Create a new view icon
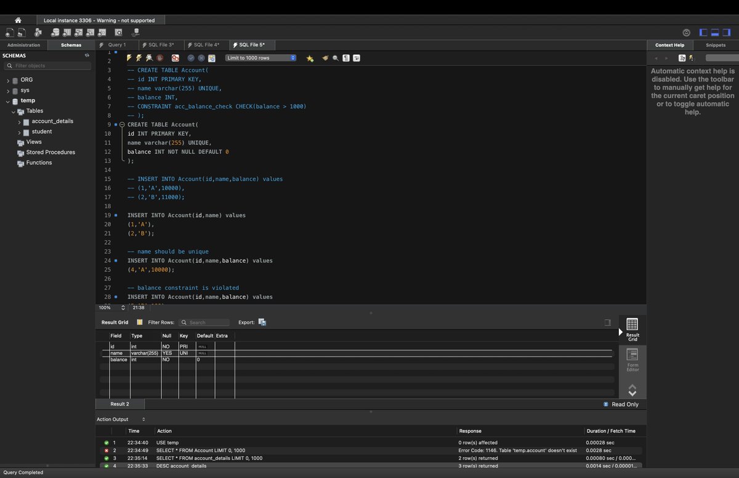The image size is (739, 478). [79, 33]
